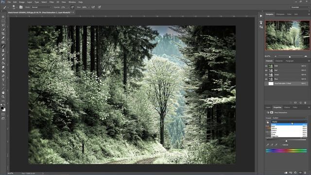Select the Spot Healing Brush tool

pos(3,42)
